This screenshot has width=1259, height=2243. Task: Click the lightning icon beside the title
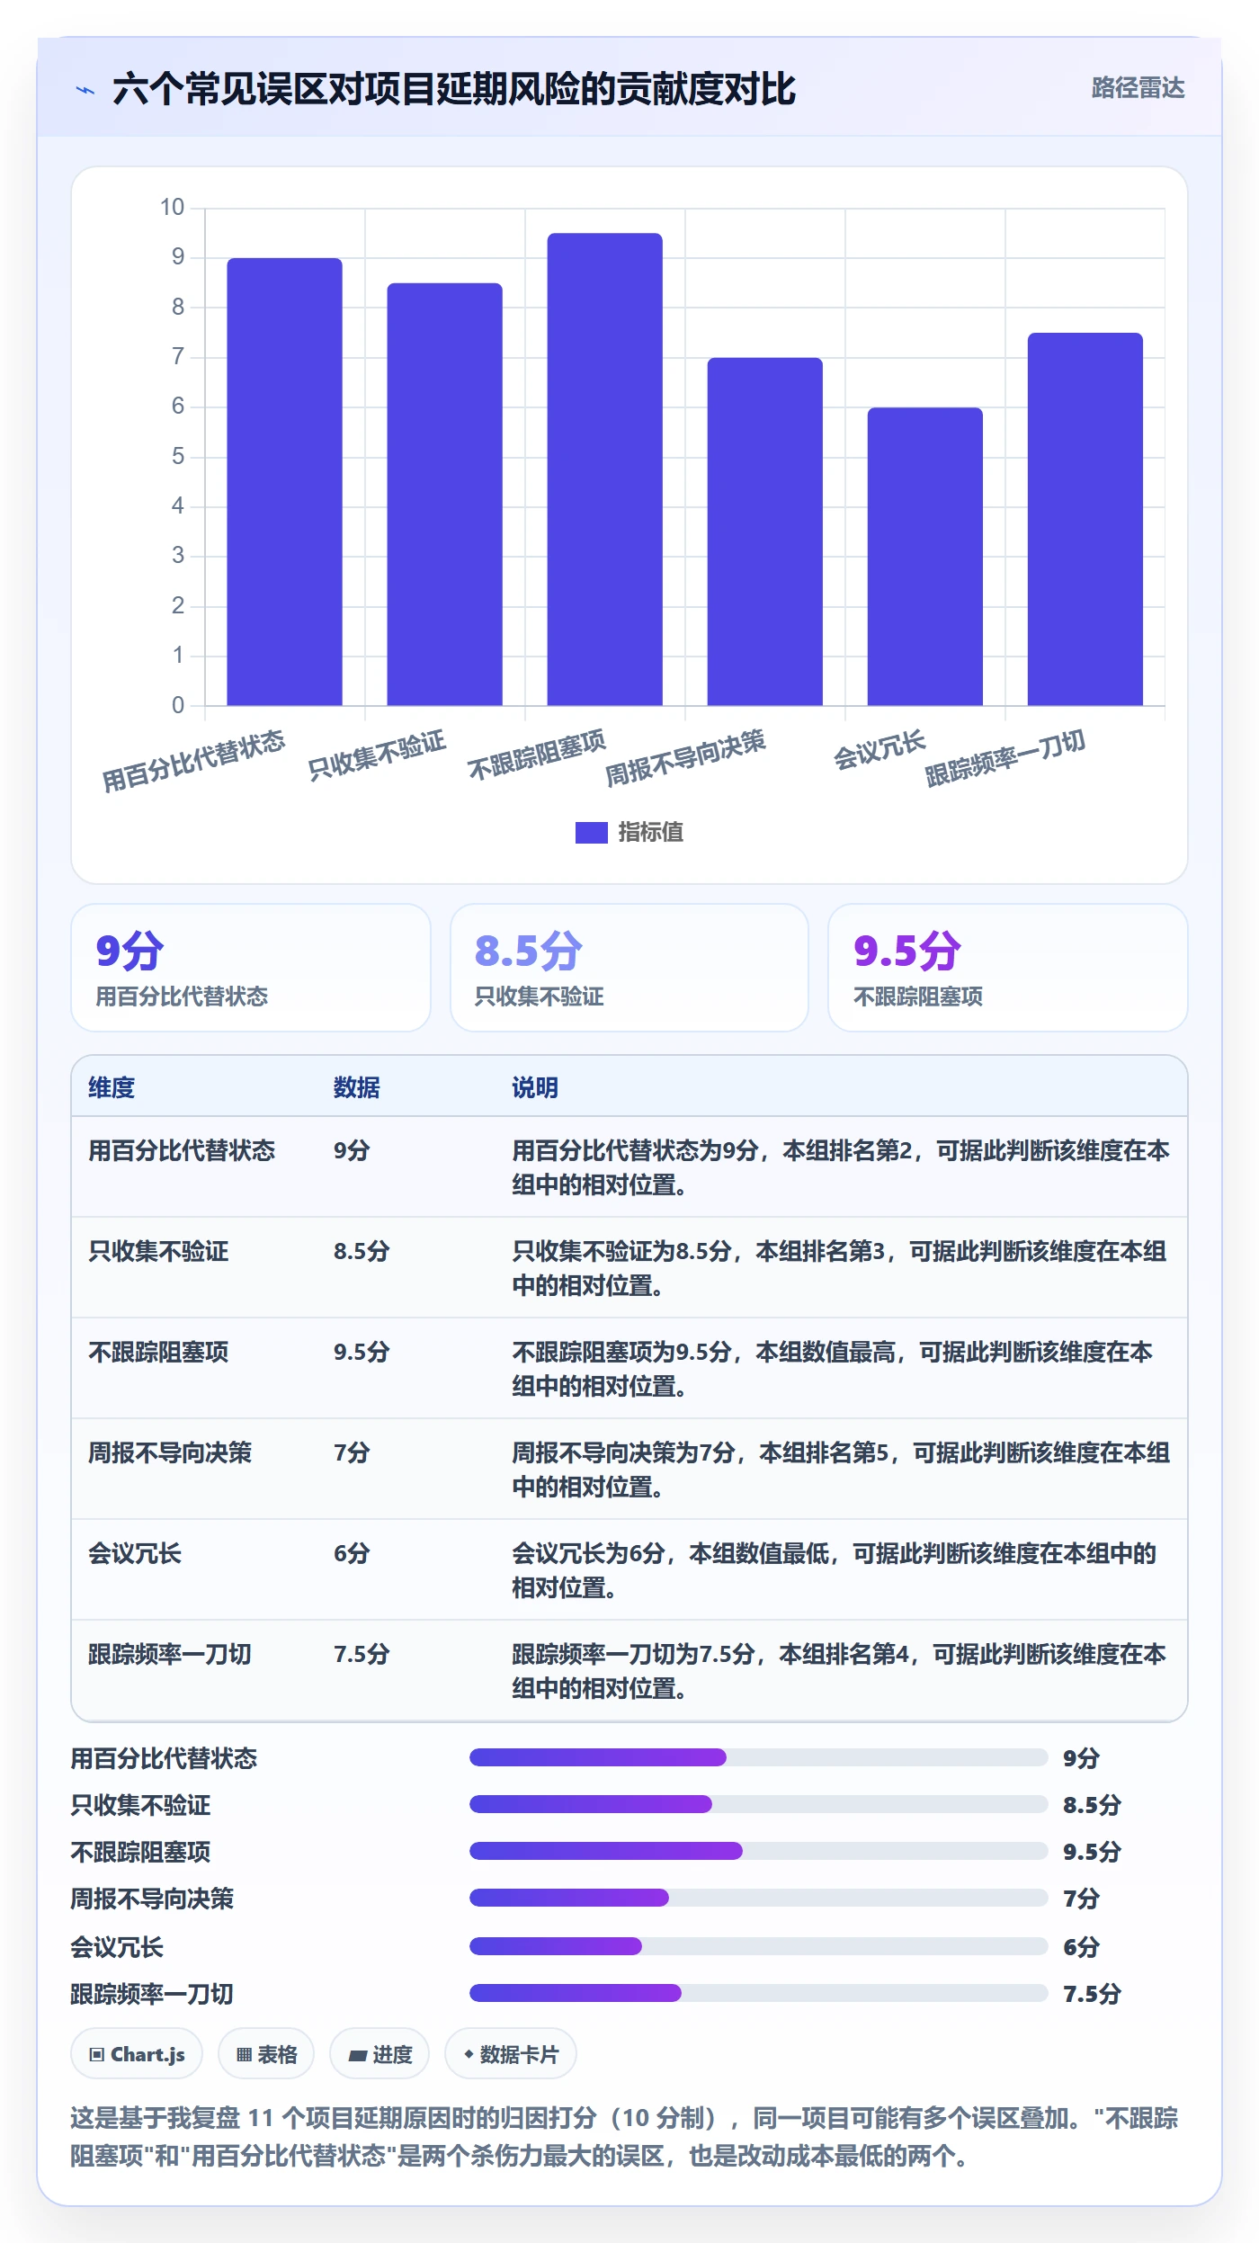(x=85, y=90)
